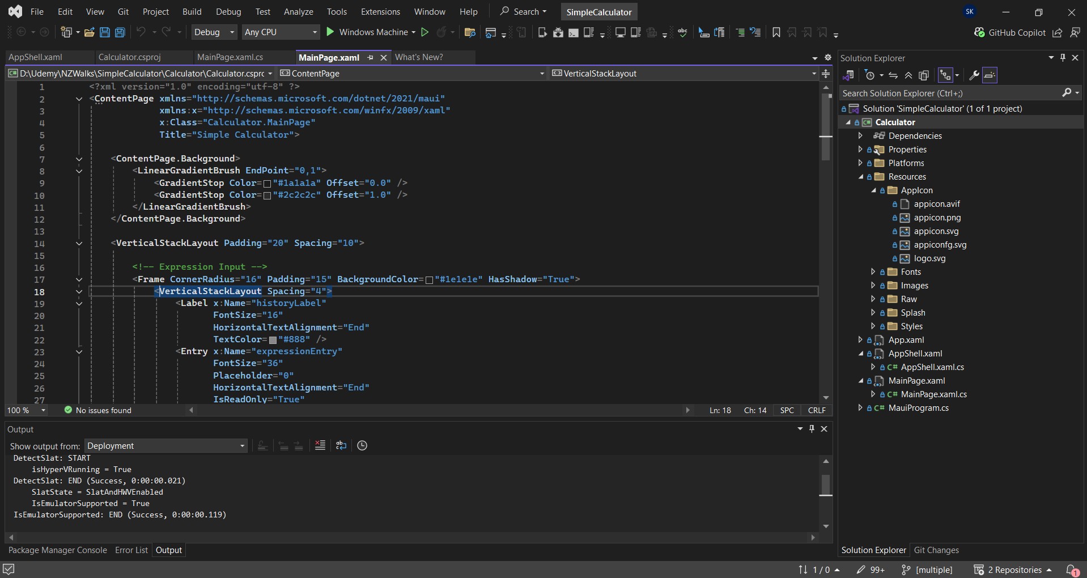The height and width of the screenshot is (578, 1087).
Task: Open the Build menu
Action: coord(192,11)
